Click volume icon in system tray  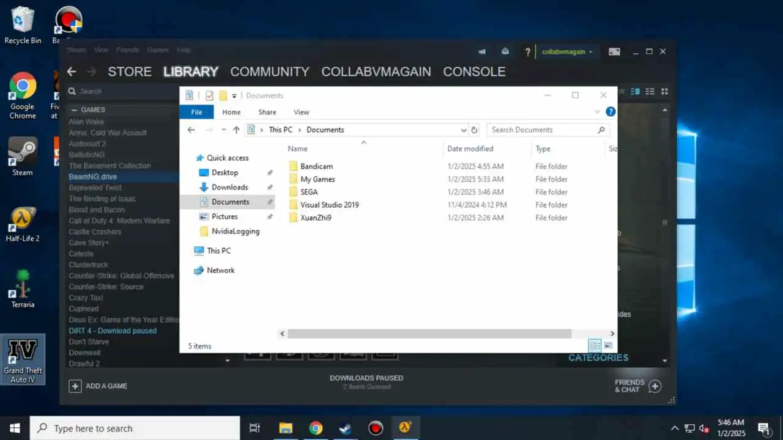pos(704,428)
